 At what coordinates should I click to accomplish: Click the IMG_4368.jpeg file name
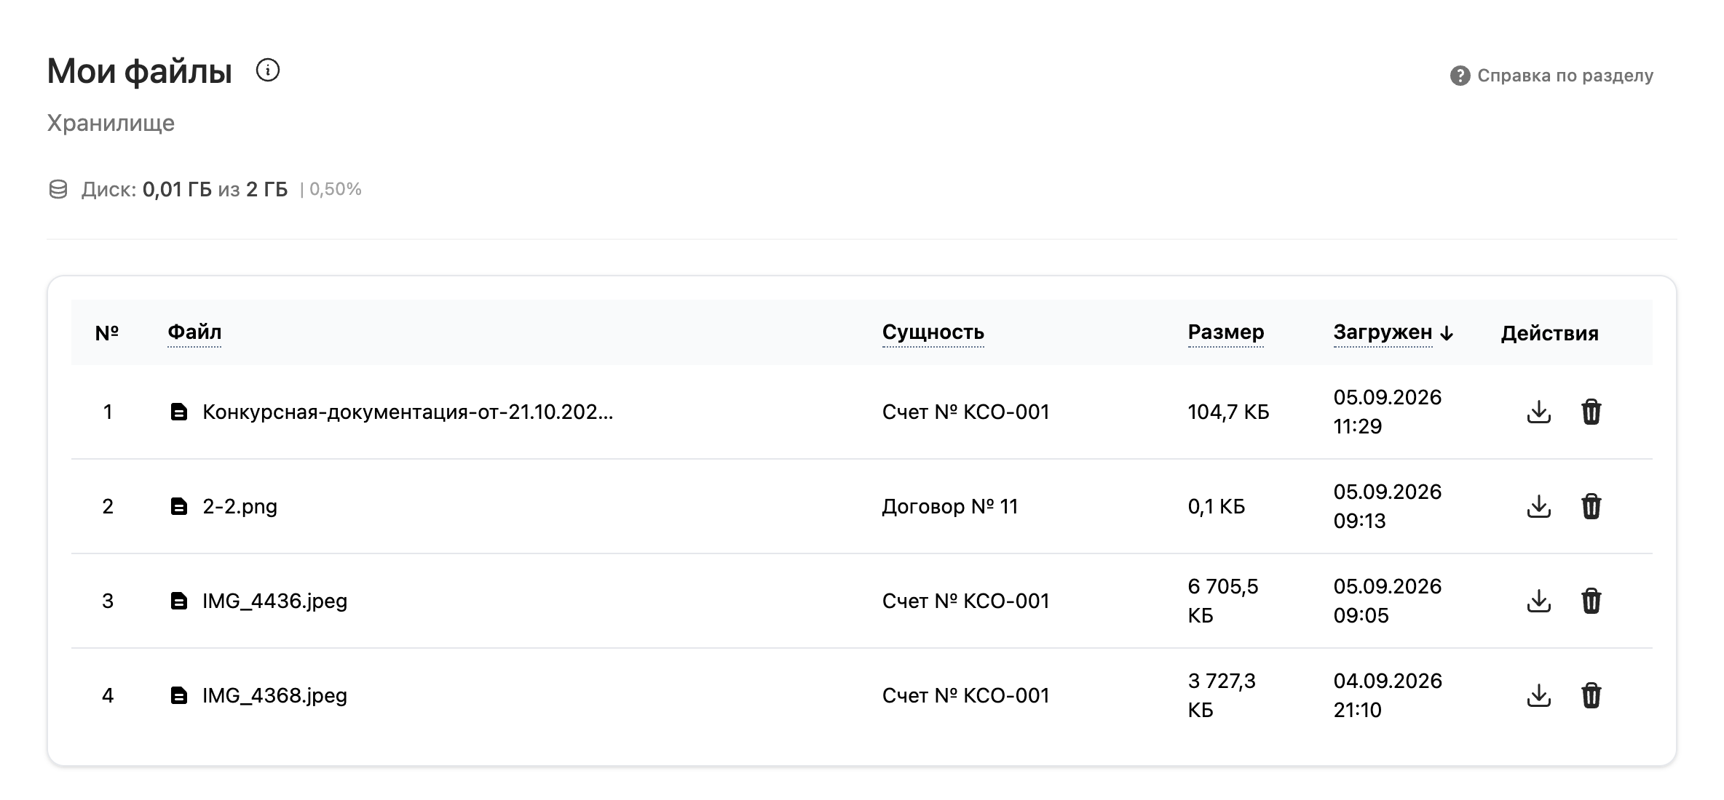pyautogui.click(x=274, y=696)
